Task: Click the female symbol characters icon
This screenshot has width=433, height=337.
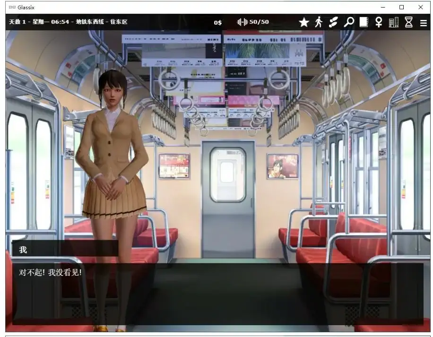Action: pyautogui.click(x=378, y=22)
